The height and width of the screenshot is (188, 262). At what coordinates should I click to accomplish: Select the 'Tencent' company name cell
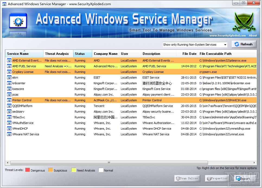click(x=99, y=106)
